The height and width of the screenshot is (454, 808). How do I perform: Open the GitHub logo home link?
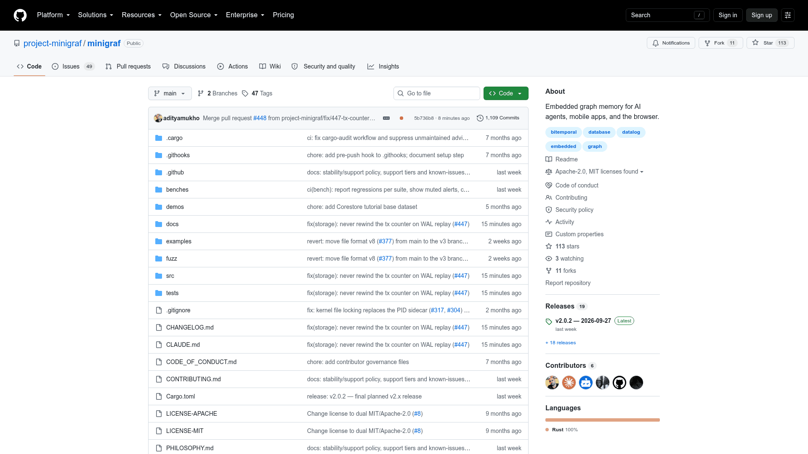20,15
